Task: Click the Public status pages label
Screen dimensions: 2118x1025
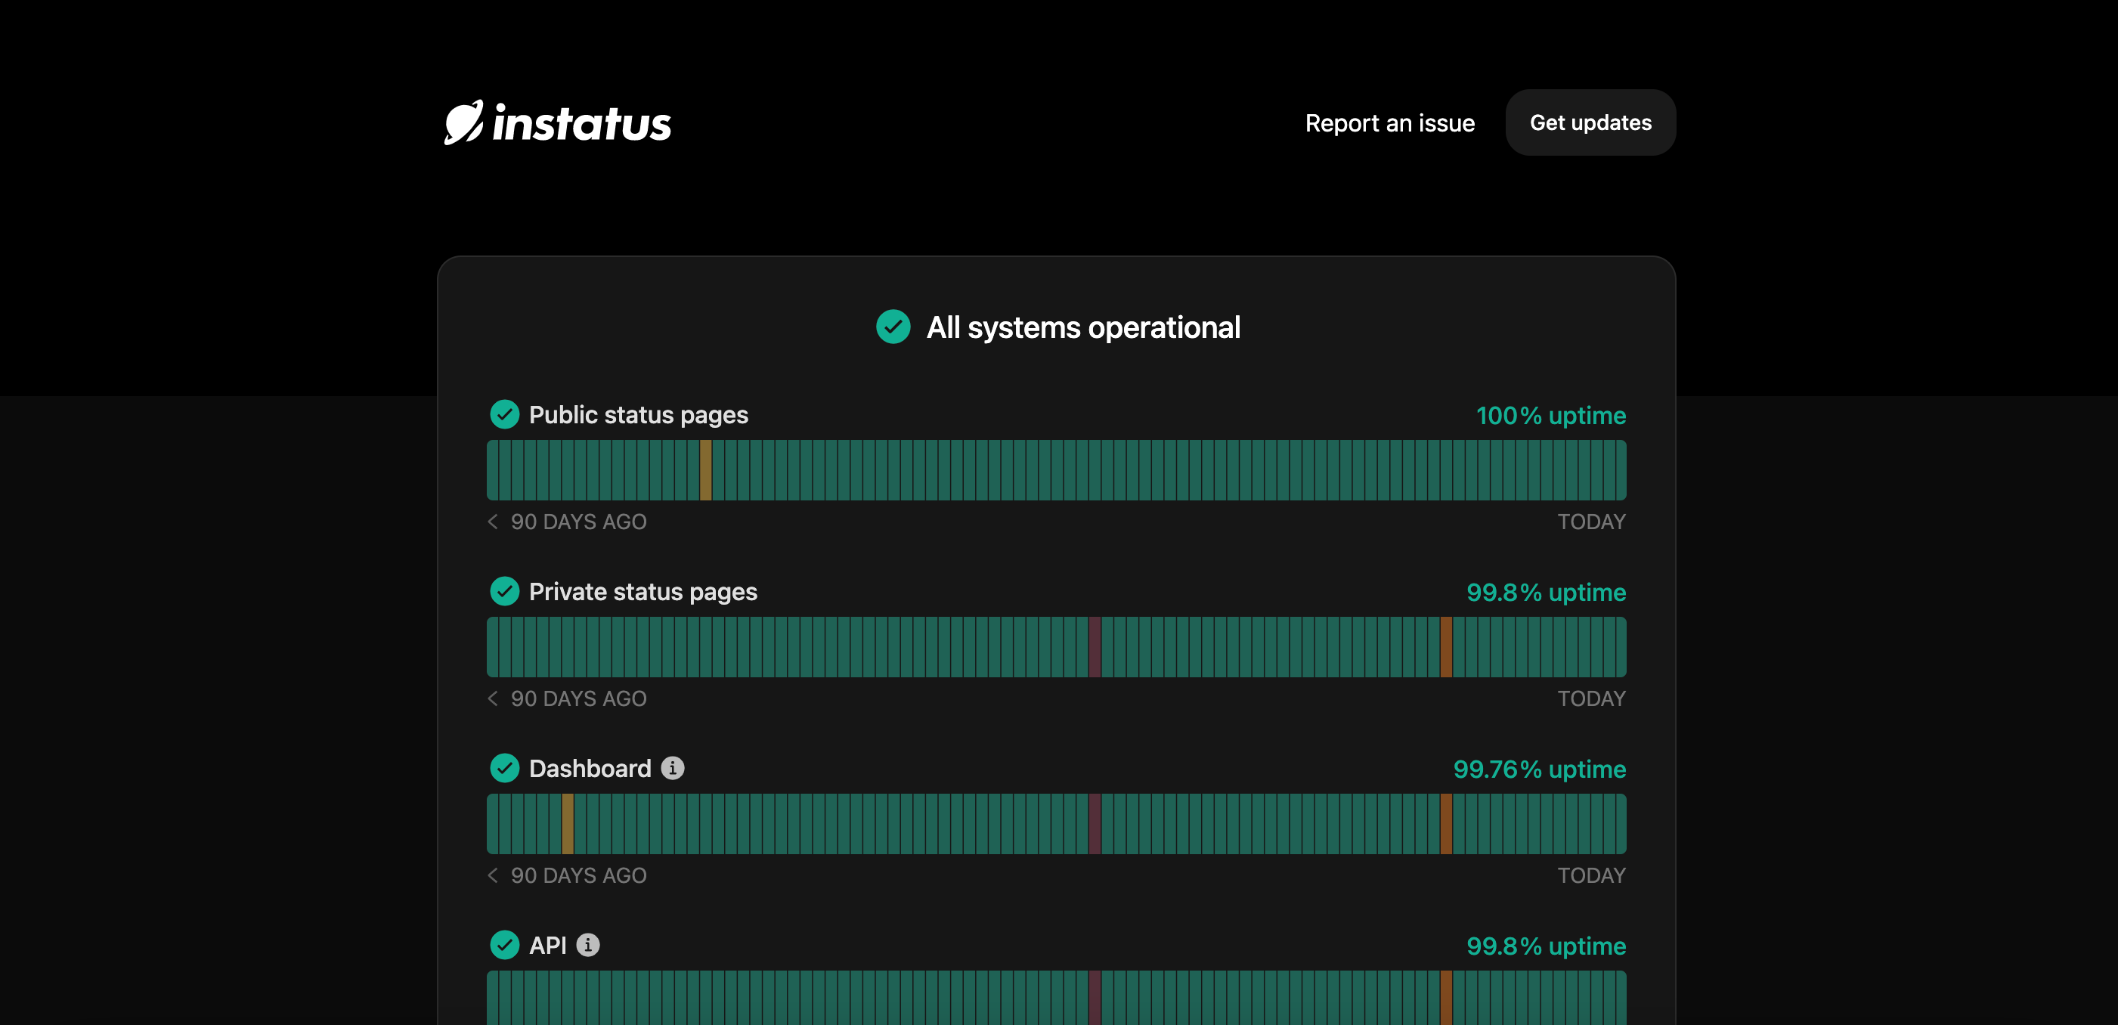Action: tap(638, 415)
